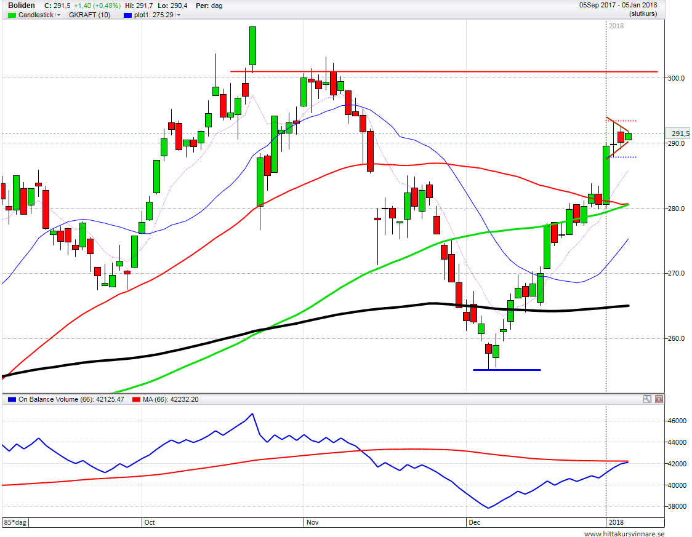Click the 38000 volume axis label
692x537 pixels.
pos(677,507)
